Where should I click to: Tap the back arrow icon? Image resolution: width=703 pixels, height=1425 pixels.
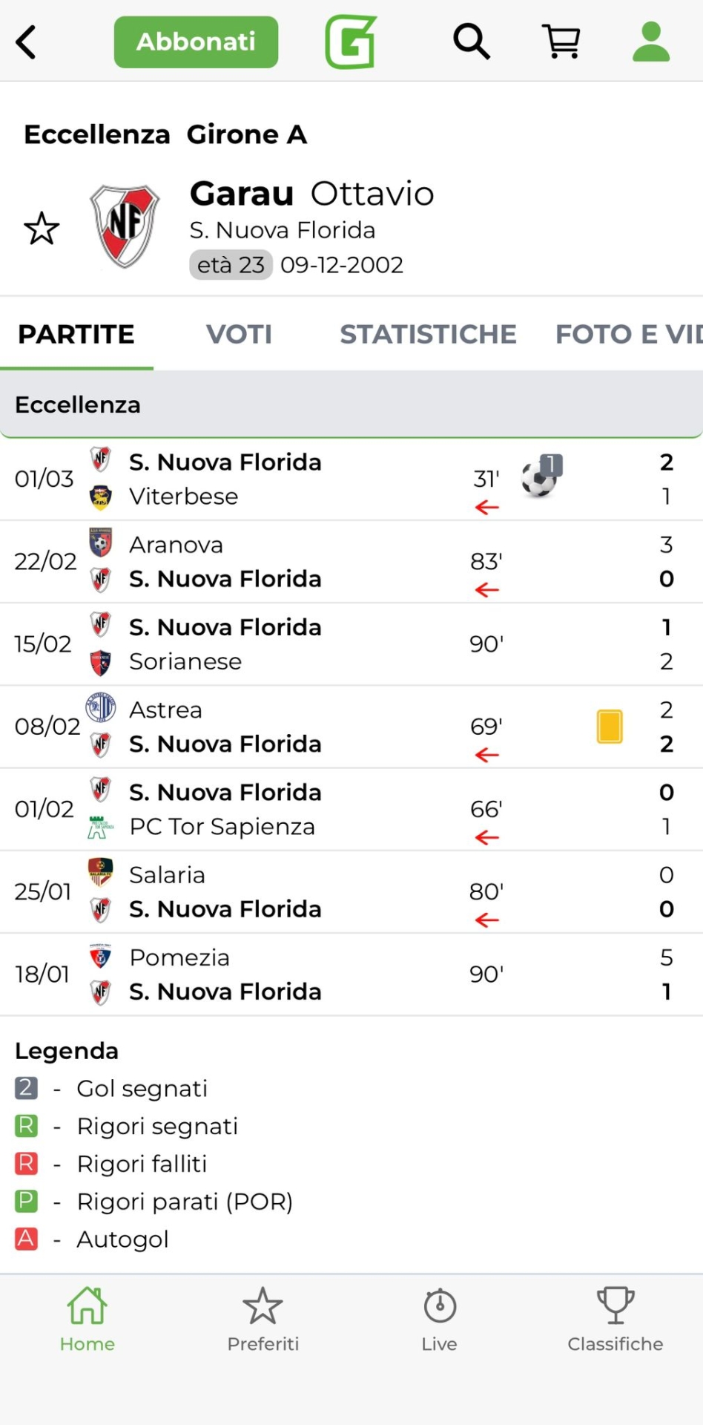tap(27, 42)
